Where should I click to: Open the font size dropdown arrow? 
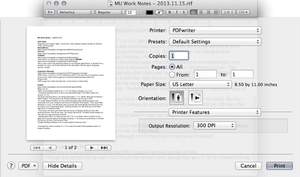(139, 12)
